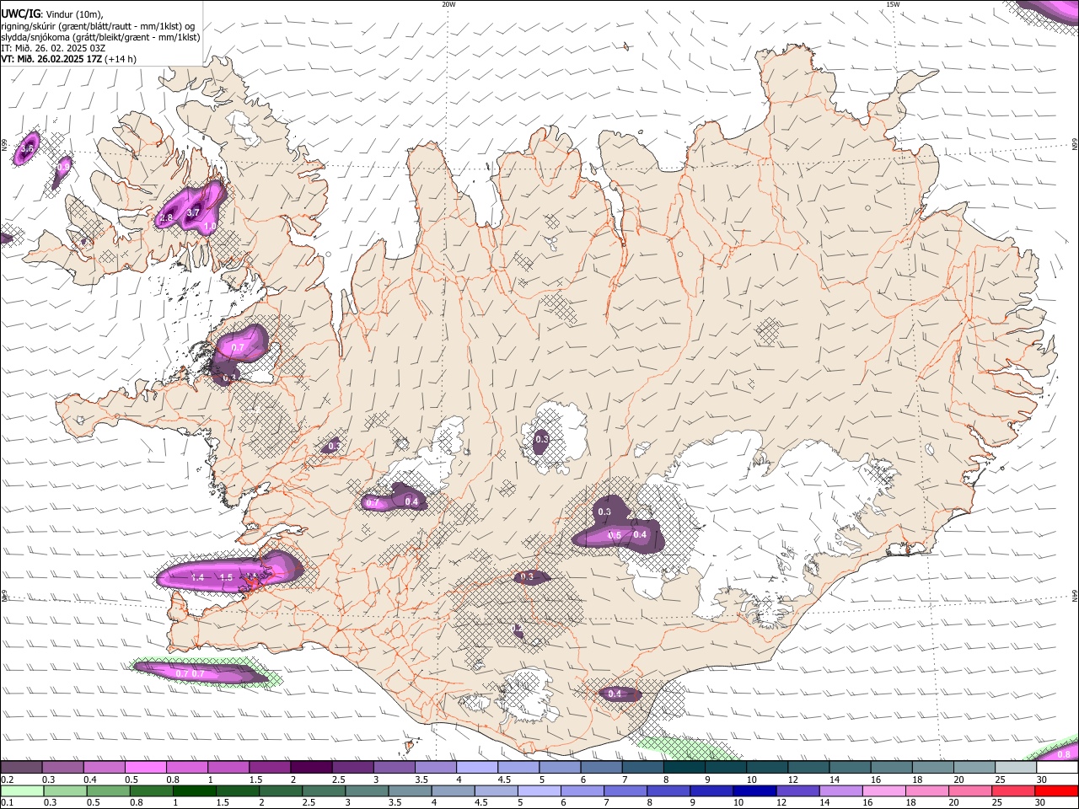Click the 0.1 scale label text
The height and width of the screenshot is (809, 1079).
coord(6,803)
